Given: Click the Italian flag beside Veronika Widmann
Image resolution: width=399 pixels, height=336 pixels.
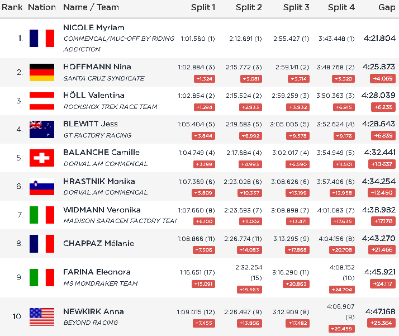Looking at the screenshot, I should (42, 215).
